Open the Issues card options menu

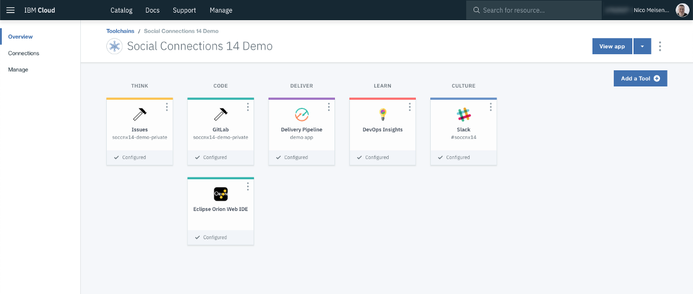(x=167, y=107)
